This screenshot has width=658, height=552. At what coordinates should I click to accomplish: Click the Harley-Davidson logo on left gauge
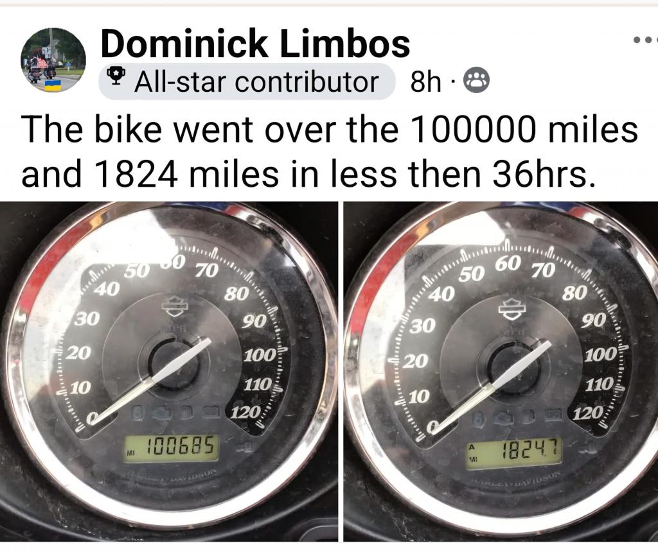pyautogui.click(x=175, y=307)
